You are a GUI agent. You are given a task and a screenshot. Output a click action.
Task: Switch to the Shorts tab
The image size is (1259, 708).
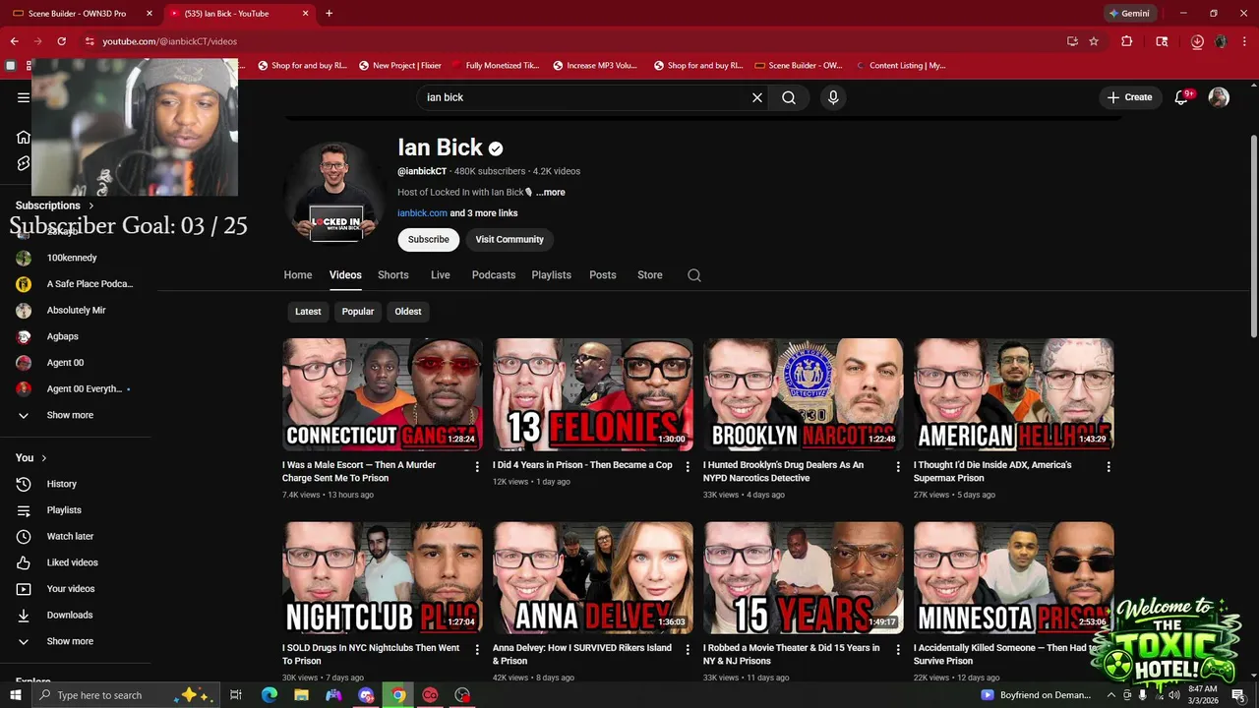tap(393, 275)
